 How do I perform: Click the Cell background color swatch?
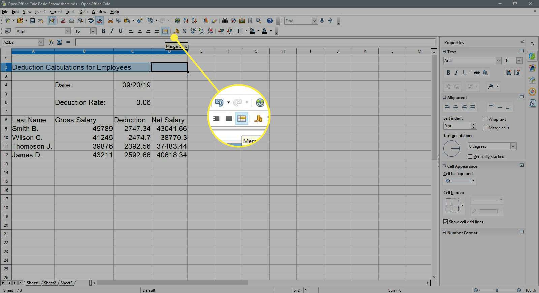click(x=461, y=181)
